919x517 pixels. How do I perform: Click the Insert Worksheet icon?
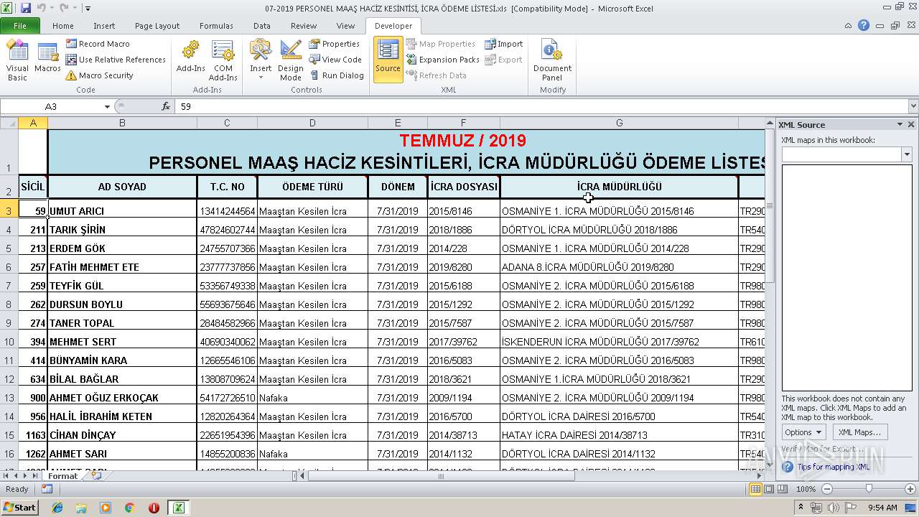pyautogui.click(x=95, y=476)
